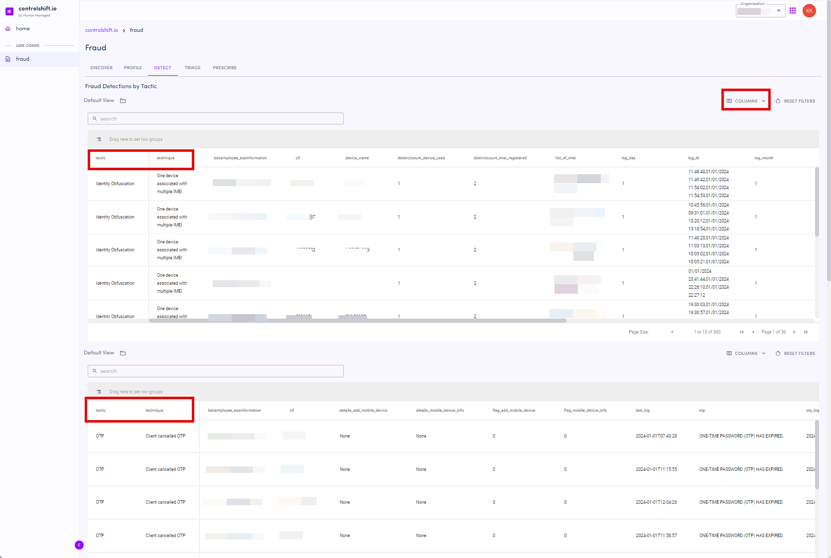Focus the first table's search field
831x558 pixels.
pyautogui.click(x=216, y=118)
